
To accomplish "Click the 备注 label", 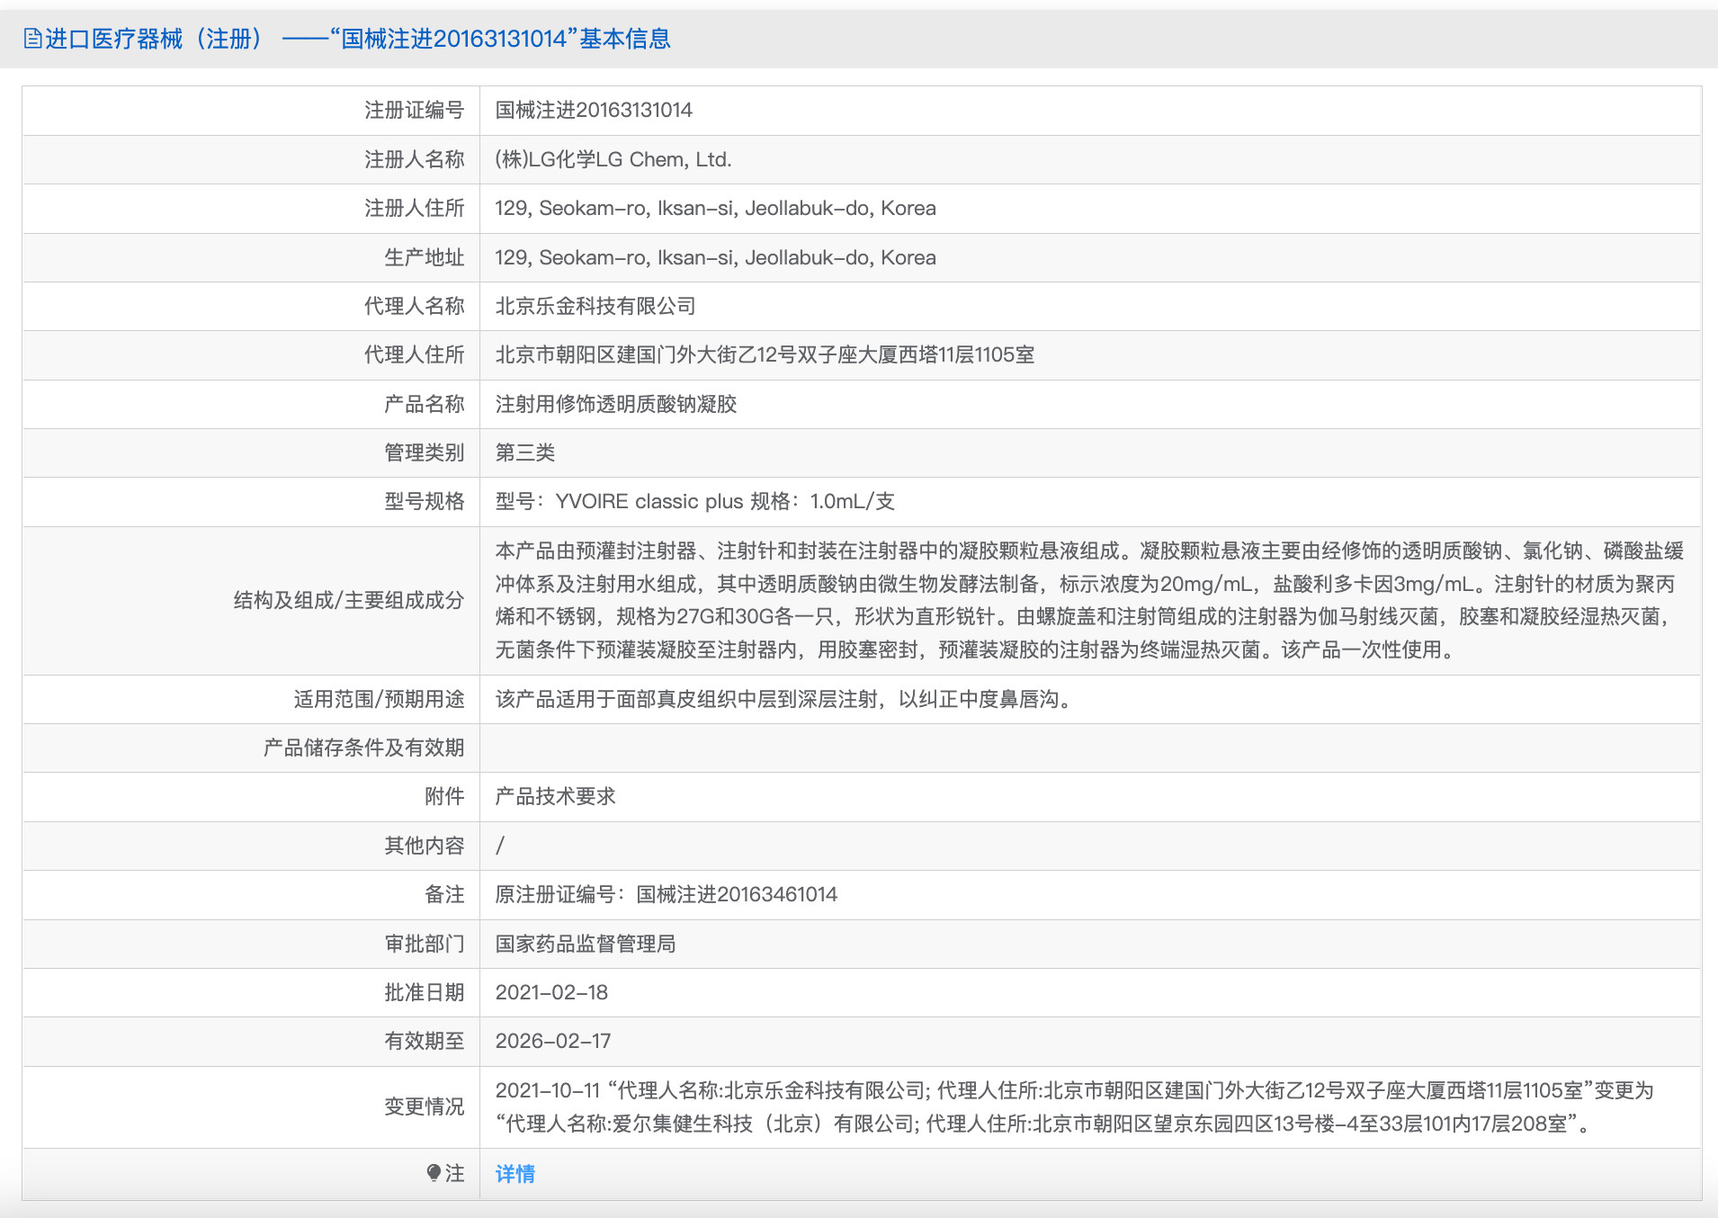I will tap(444, 894).
